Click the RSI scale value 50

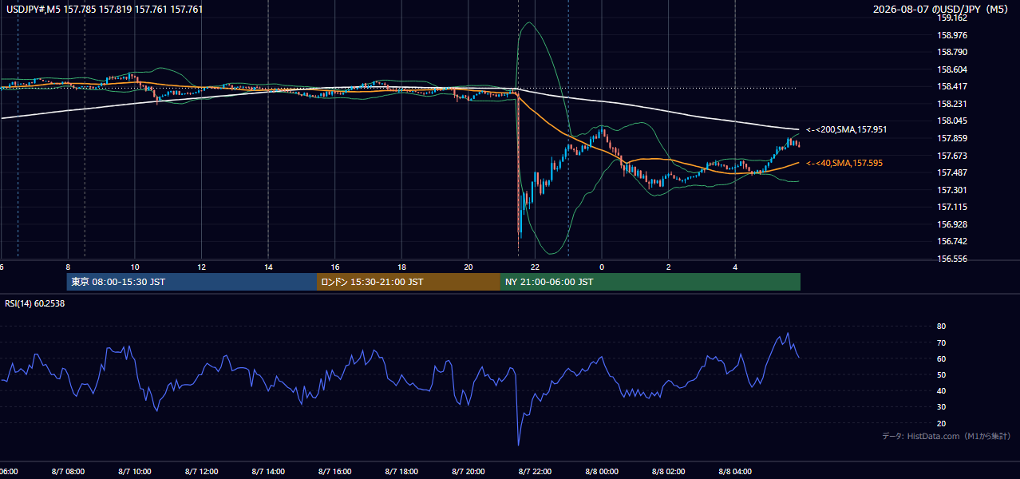click(941, 374)
